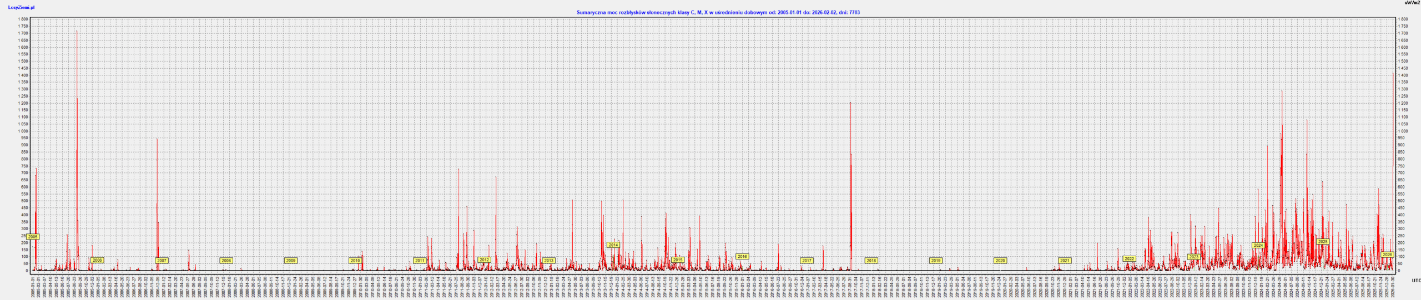Click the 2010 year label
This screenshot has height=300, width=1421.
[355, 261]
